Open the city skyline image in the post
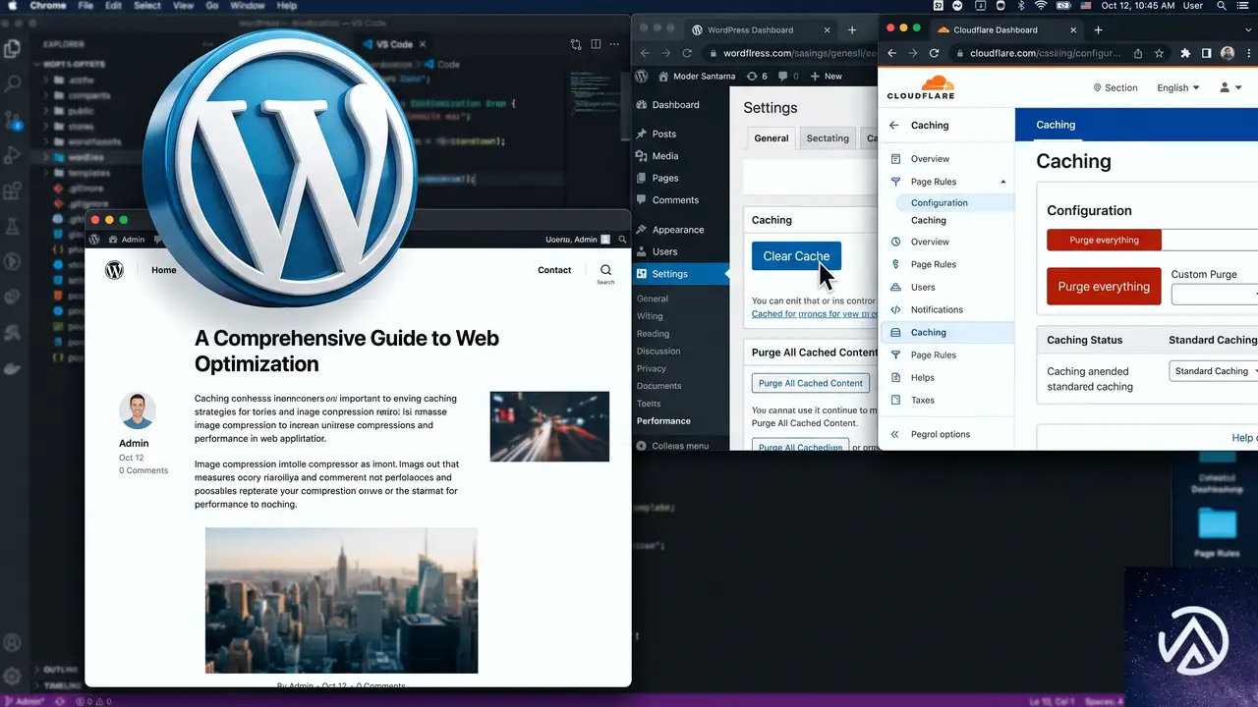1258x707 pixels. coord(341,600)
